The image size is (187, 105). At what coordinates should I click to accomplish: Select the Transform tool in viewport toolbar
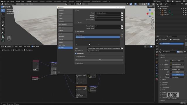pyautogui.click(x=3, y=29)
